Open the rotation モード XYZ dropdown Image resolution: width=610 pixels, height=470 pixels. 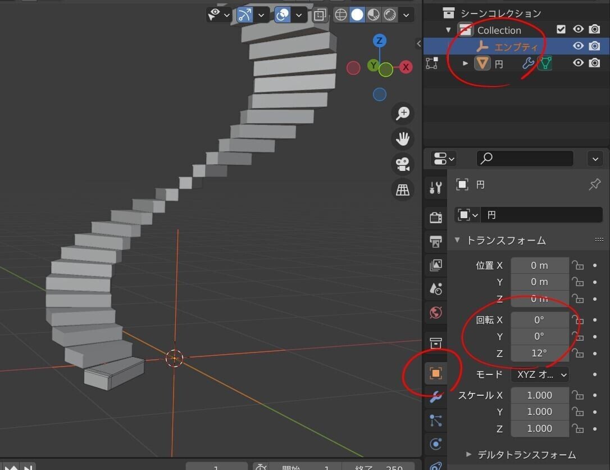(540, 374)
